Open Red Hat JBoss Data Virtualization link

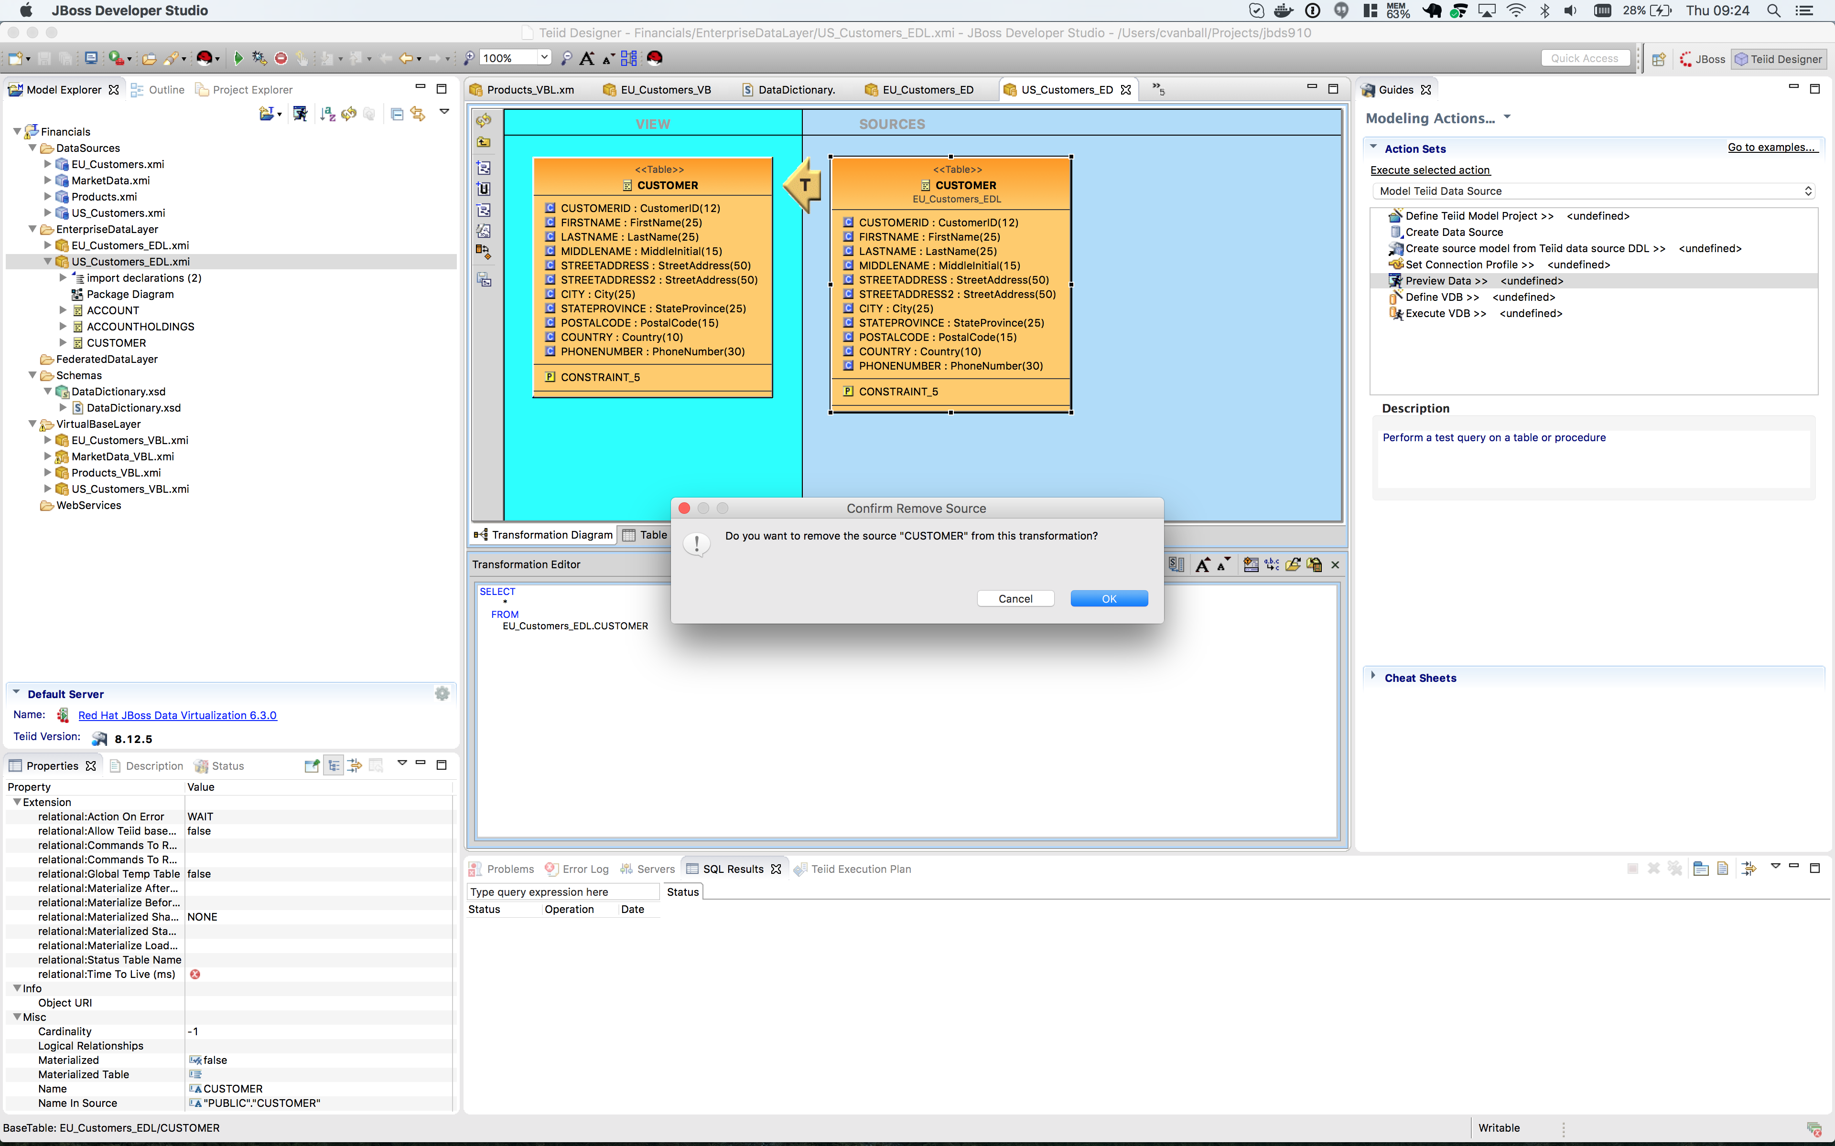(177, 715)
